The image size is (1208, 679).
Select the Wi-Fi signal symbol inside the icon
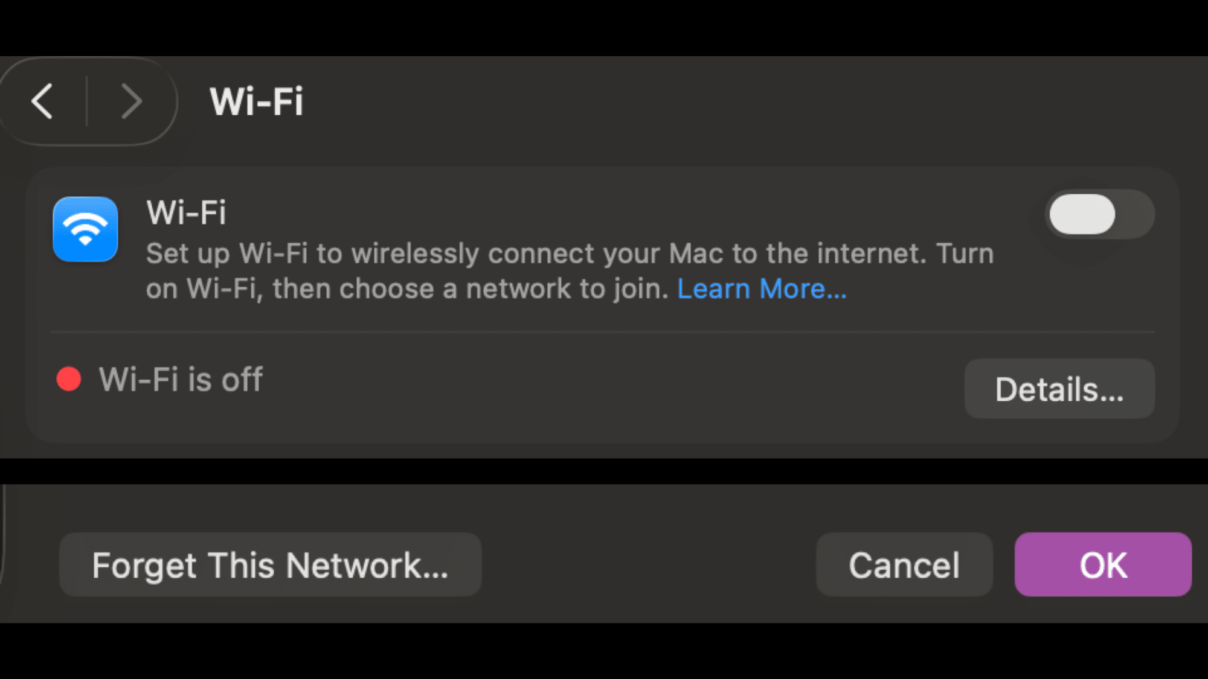pyautogui.click(x=85, y=231)
